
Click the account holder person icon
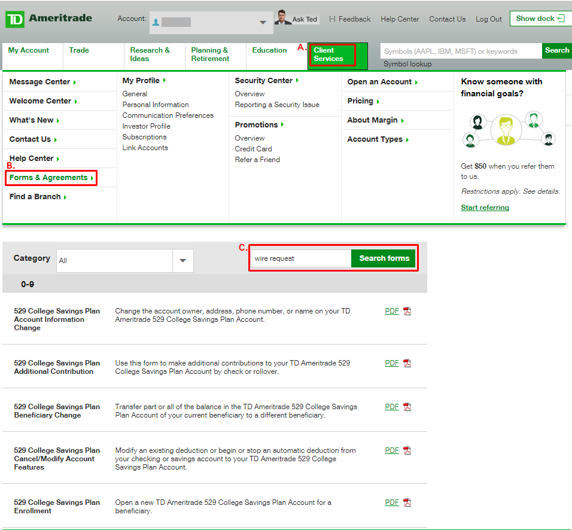click(157, 22)
